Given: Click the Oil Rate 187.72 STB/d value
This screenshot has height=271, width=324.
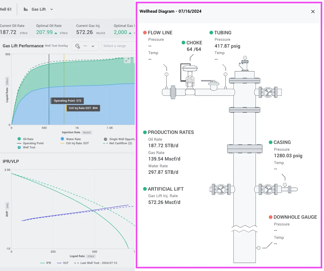Looking at the screenshot, I should [163, 146].
